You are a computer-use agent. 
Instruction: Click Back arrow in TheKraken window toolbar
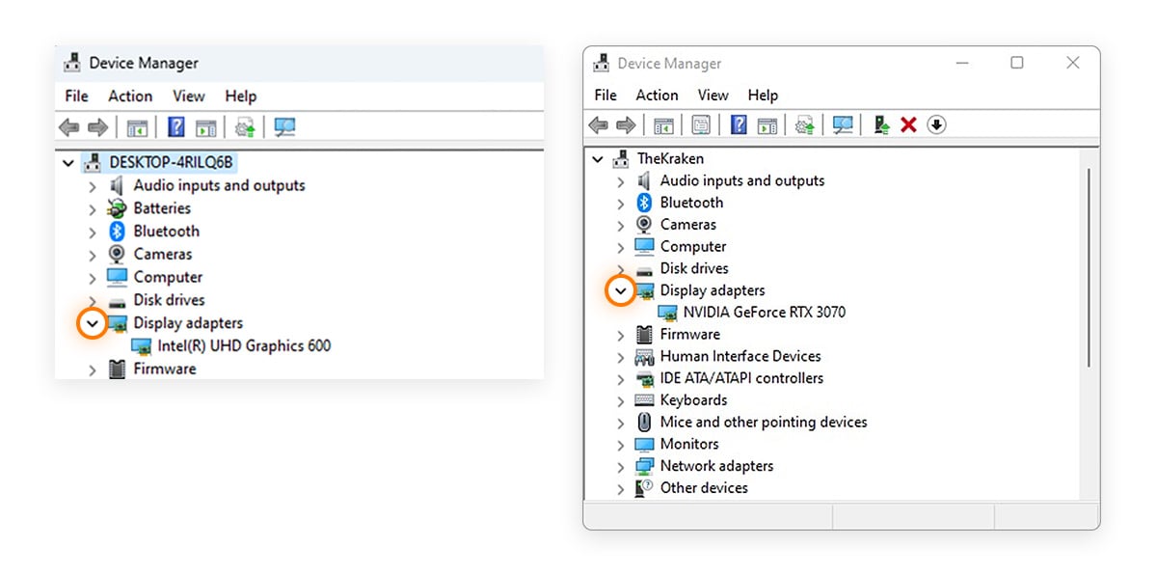point(599,124)
